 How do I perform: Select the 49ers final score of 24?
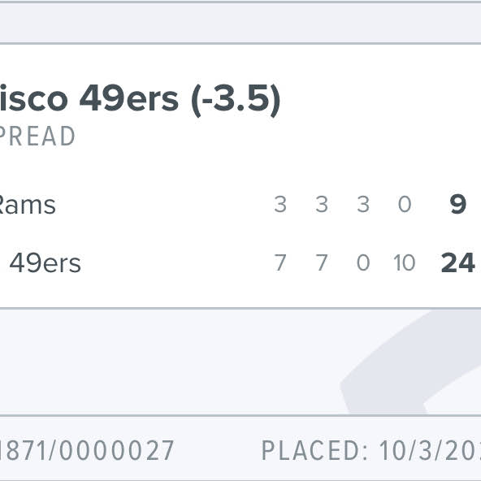click(x=457, y=263)
